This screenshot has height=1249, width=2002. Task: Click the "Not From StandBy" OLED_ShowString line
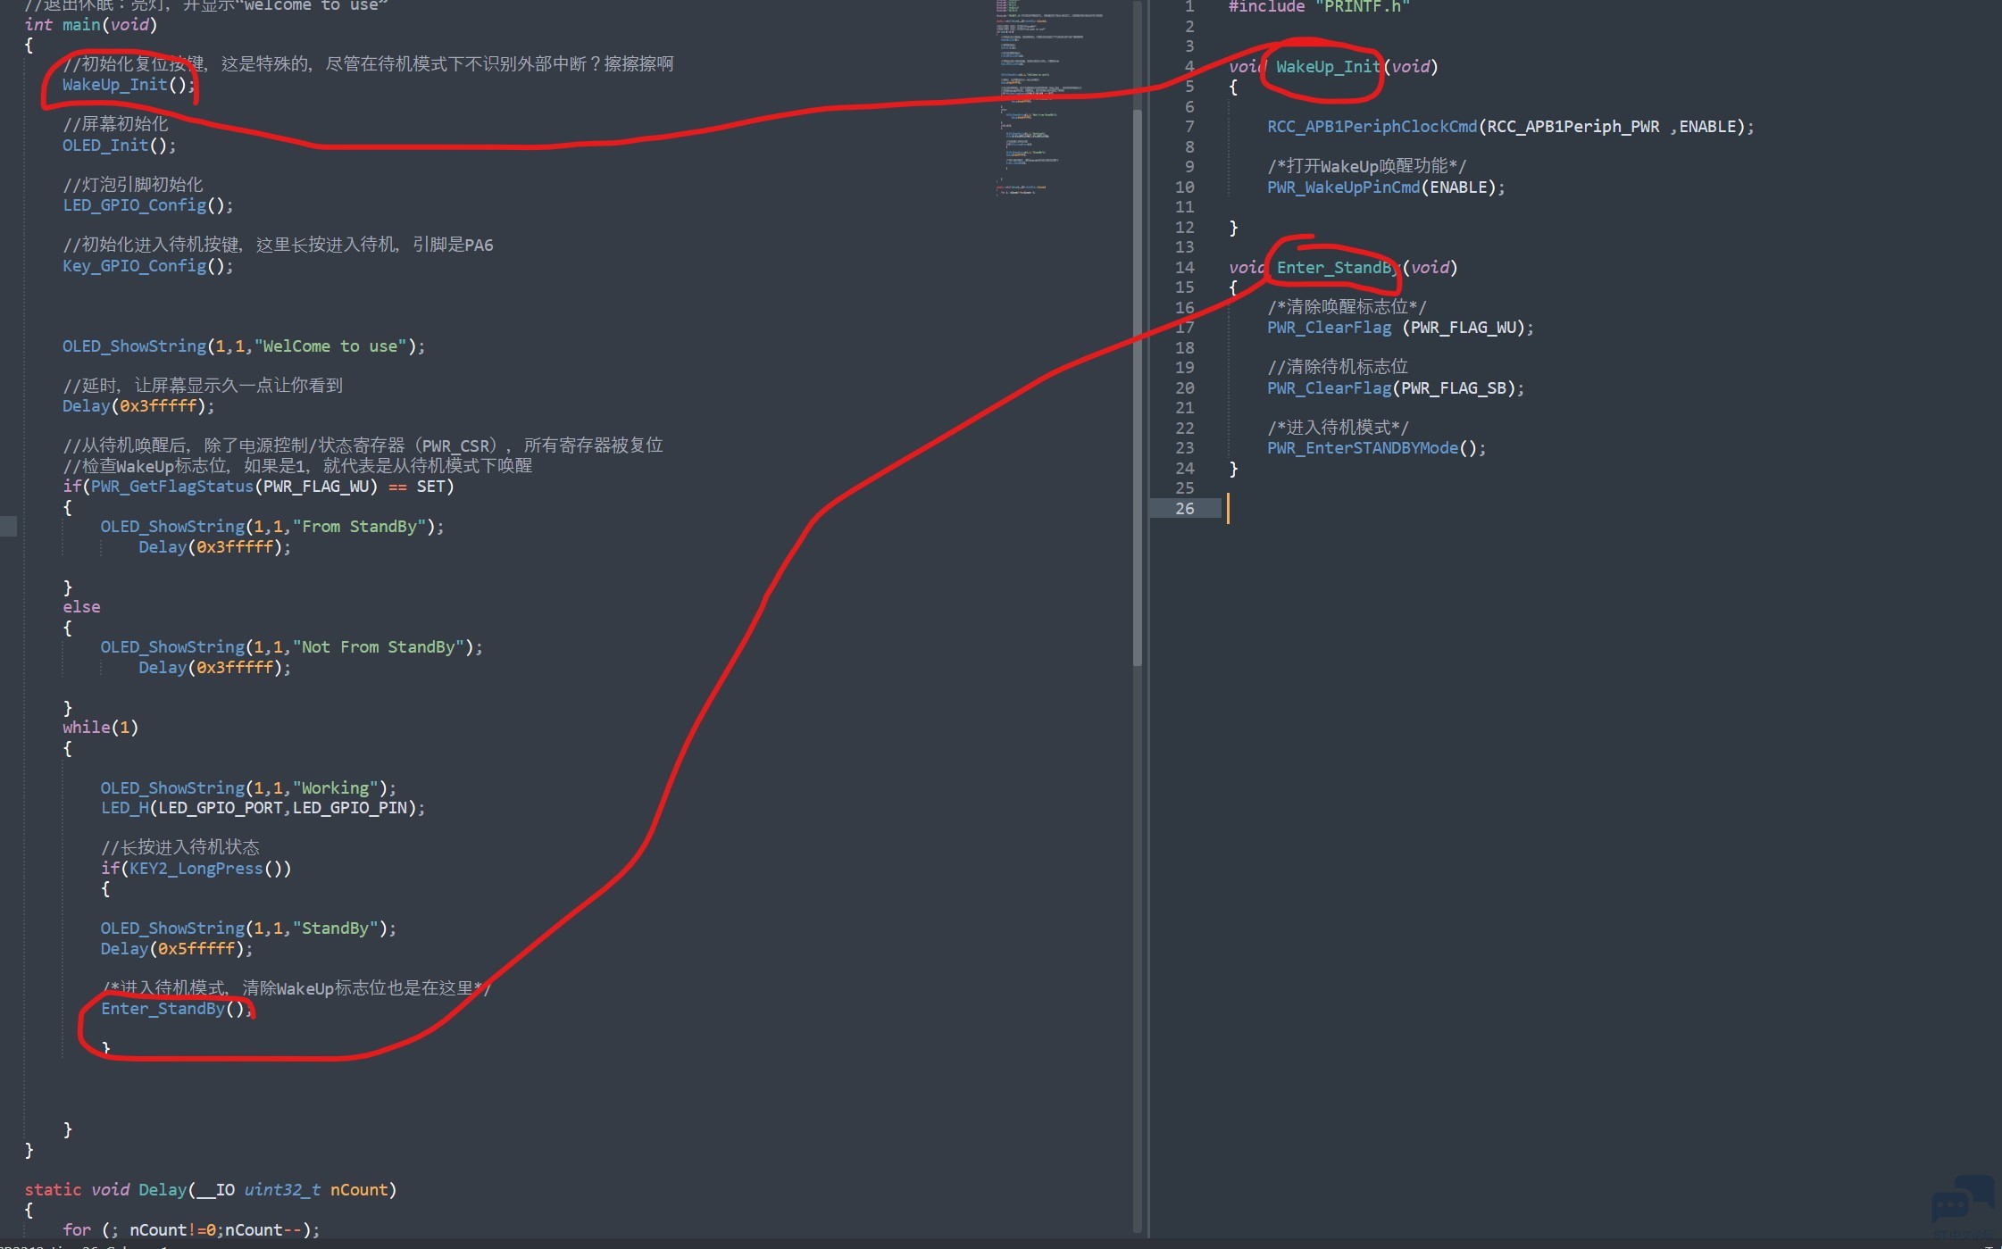pyautogui.click(x=291, y=647)
